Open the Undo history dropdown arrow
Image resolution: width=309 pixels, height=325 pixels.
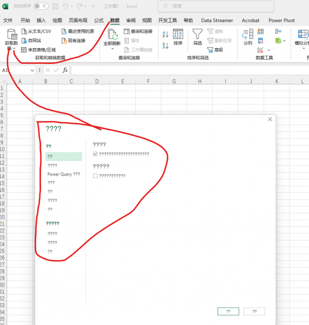coord(71,6)
